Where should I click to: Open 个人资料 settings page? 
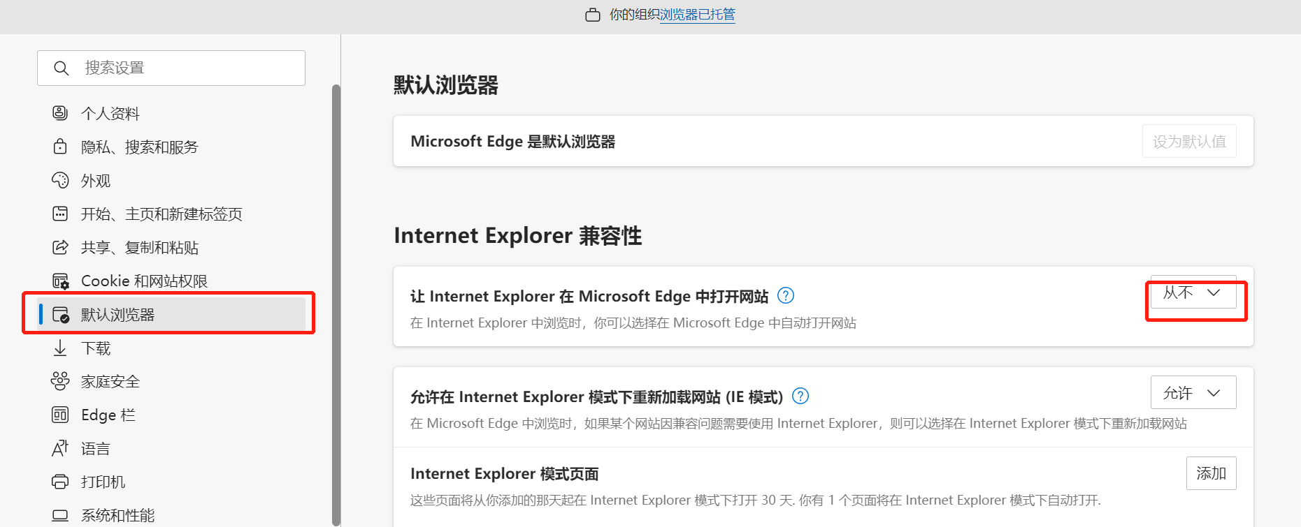coord(110,114)
